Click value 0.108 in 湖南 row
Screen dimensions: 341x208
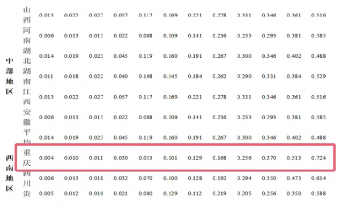click(x=145, y=76)
